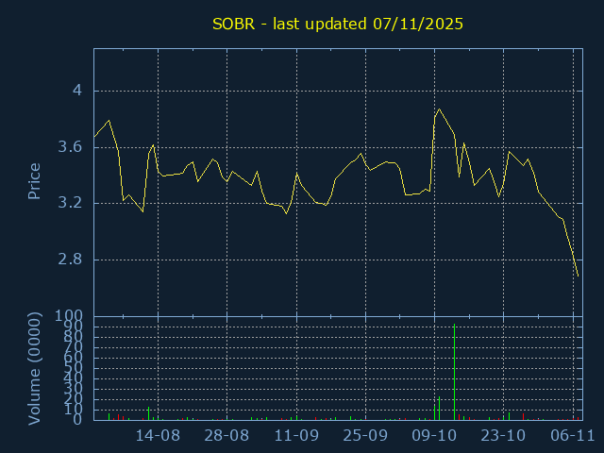Click the chart title "SOBR - last updated 07/11/2025"
Screen dimensions: 604x453
click(x=336, y=23)
